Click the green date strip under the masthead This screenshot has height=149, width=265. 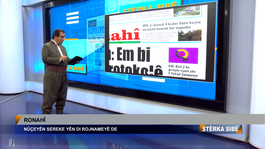pyautogui.click(x=124, y=42)
